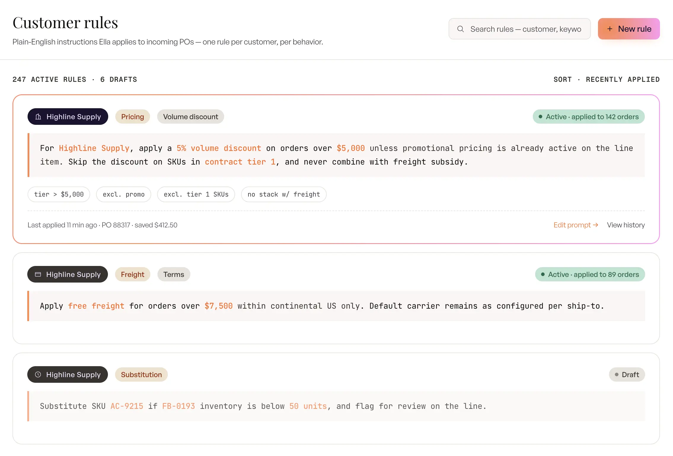The image size is (673, 456).
Task: Click the building icon on the Pricing card's Highline Supply chip
Action: pos(38,117)
